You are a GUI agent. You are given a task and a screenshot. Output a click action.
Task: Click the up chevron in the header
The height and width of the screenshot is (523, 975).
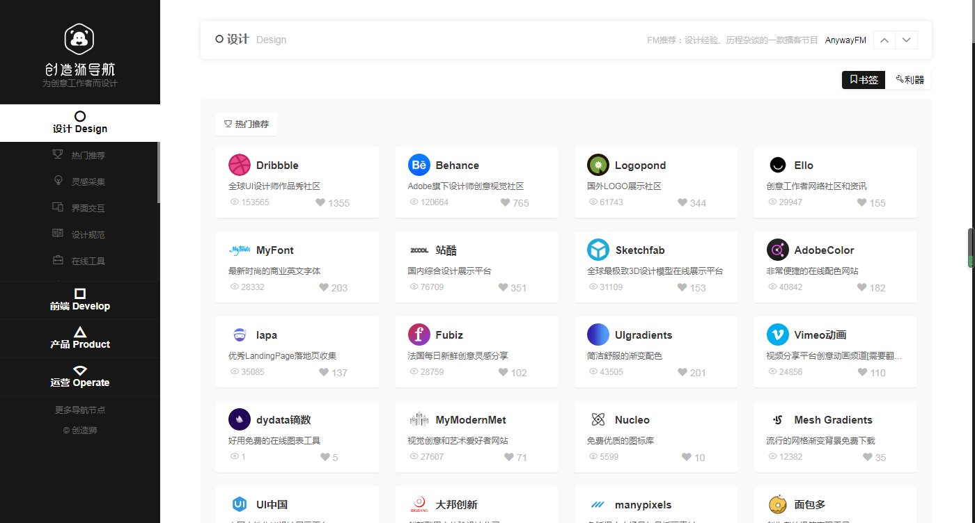pos(884,40)
